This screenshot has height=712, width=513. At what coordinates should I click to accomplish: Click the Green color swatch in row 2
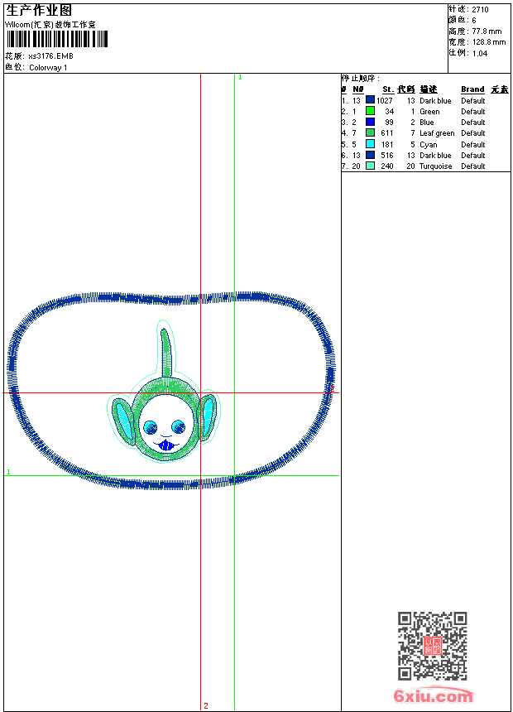[371, 111]
